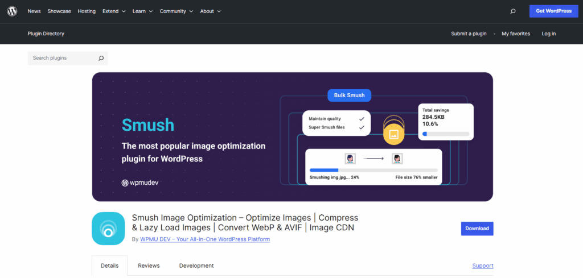583x278 pixels.
Task: Click the 'File size 76% smaller' text
Action: (416, 178)
